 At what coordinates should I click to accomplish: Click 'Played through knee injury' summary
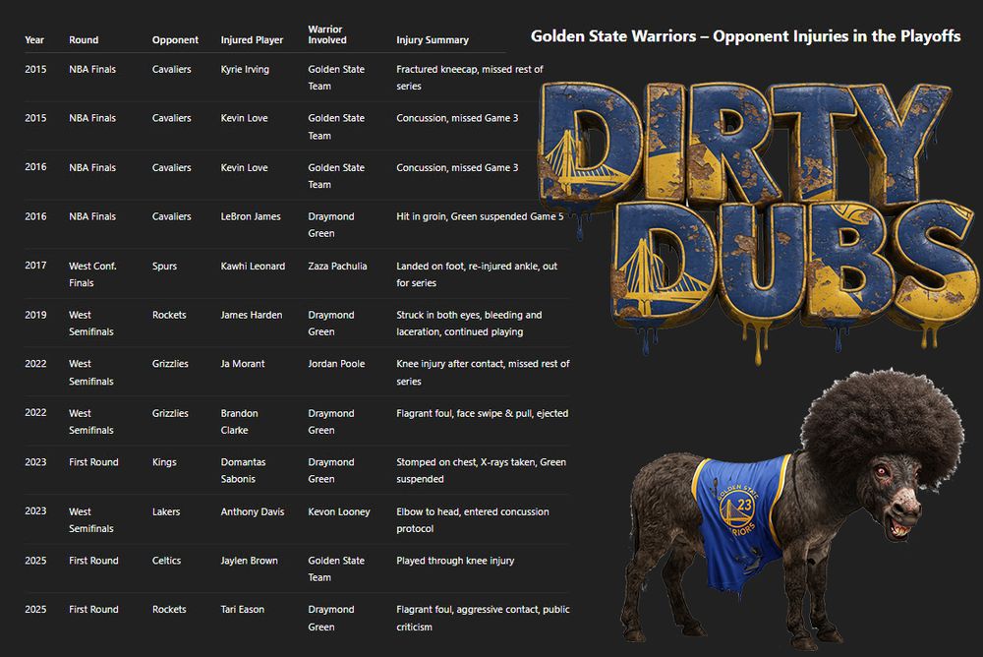pyautogui.click(x=455, y=561)
